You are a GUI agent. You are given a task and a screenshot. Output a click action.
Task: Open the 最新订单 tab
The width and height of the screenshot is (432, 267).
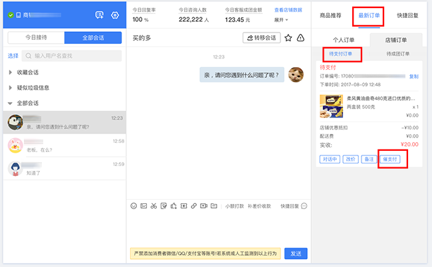[369, 16]
